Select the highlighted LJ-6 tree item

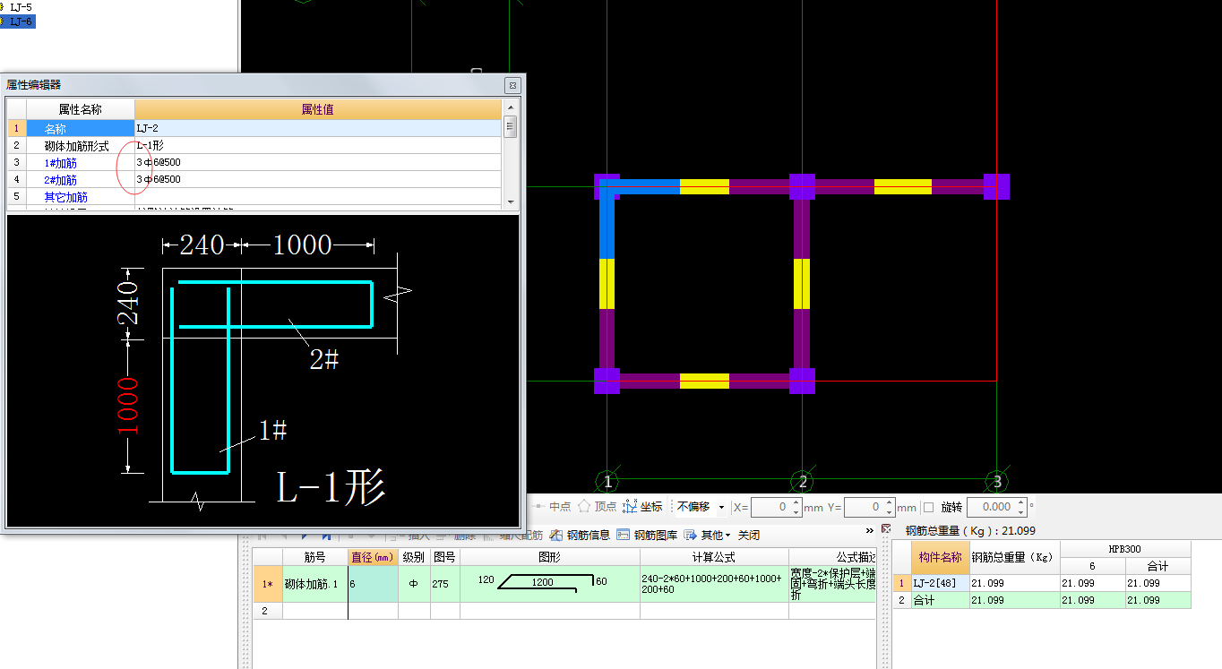pos(21,21)
